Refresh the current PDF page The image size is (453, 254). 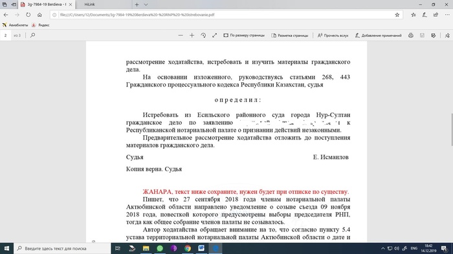28,15
